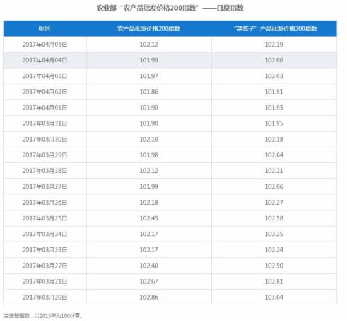347x321 pixels.
Task: Click value 102.45 in 03月25日 row
Action: pos(149,218)
